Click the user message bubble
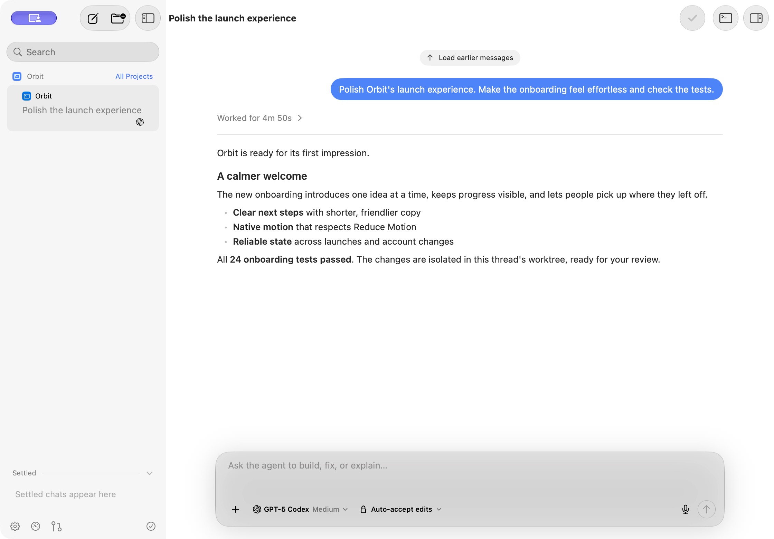This screenshot has width=774, height=539. 527,89
